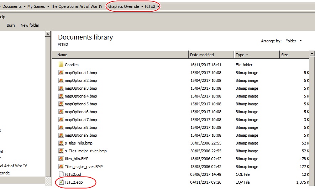Go to Graphics Override breadcrumb
This screenshot has height=189, width=315.
point(124,6)
